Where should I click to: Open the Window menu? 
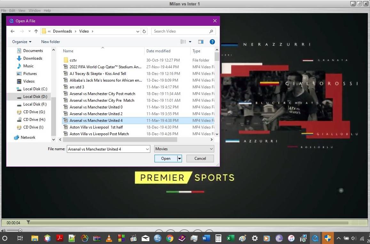click(35, 11)
